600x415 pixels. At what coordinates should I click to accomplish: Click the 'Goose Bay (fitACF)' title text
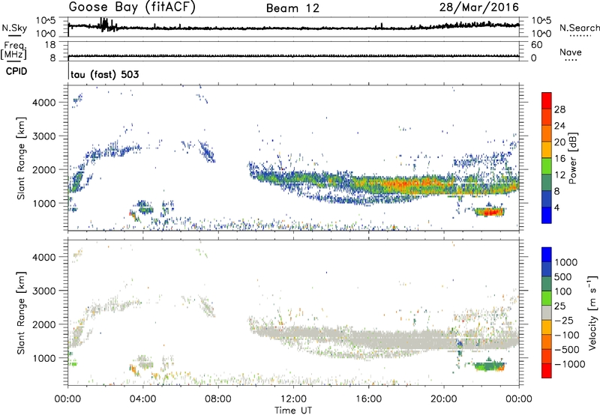point(132,7)
